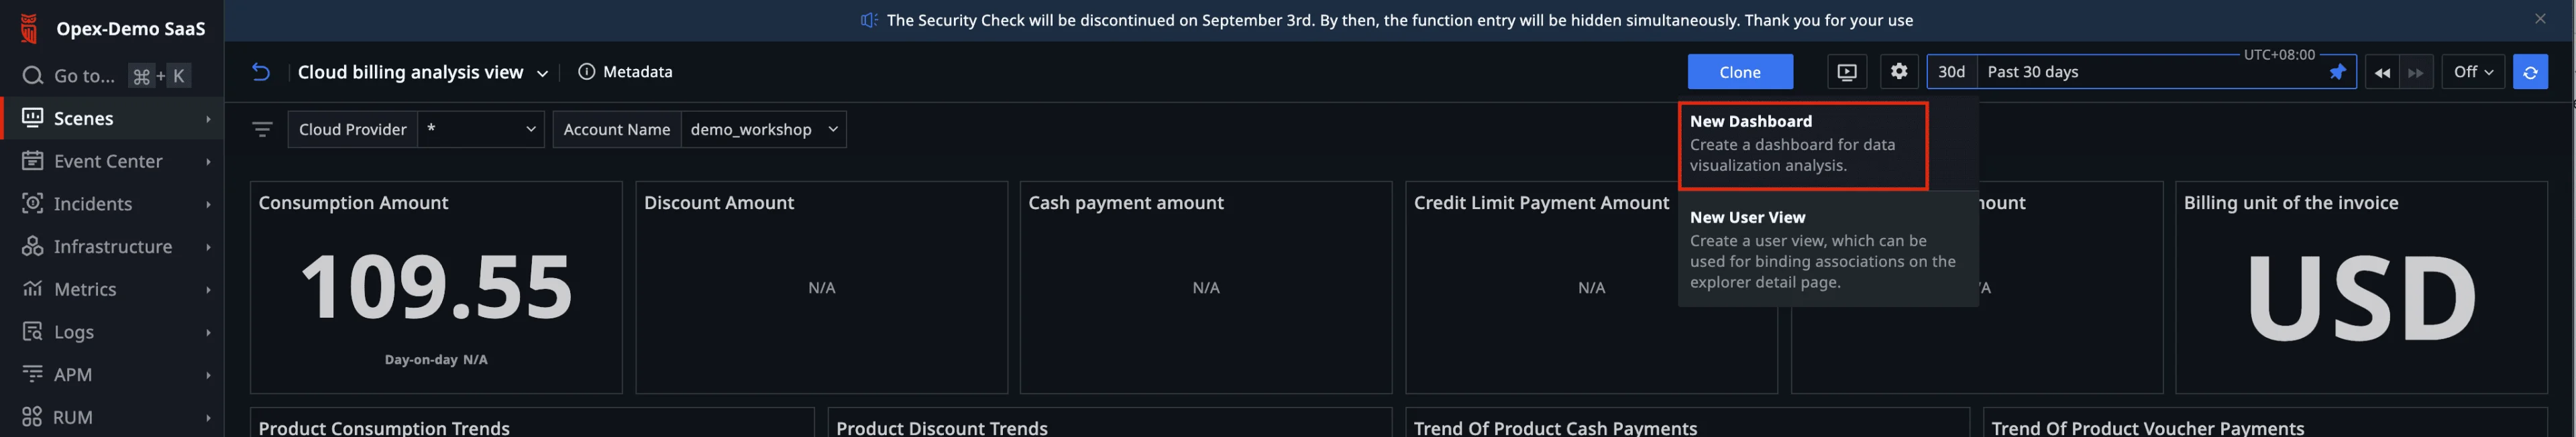Expand the Cloud billing analysis view title menu
This screenshot has height=437, width=2576.
(542, 73)
